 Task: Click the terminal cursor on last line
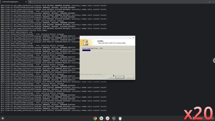pos(1,112)
